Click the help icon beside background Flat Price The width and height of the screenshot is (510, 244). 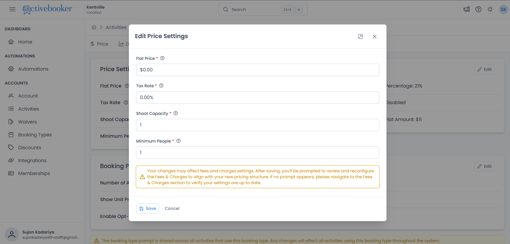click(127, 86)
